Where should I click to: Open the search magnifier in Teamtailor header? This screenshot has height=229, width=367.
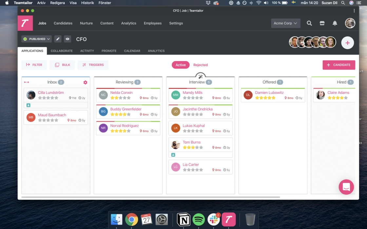tap(309, 23)
